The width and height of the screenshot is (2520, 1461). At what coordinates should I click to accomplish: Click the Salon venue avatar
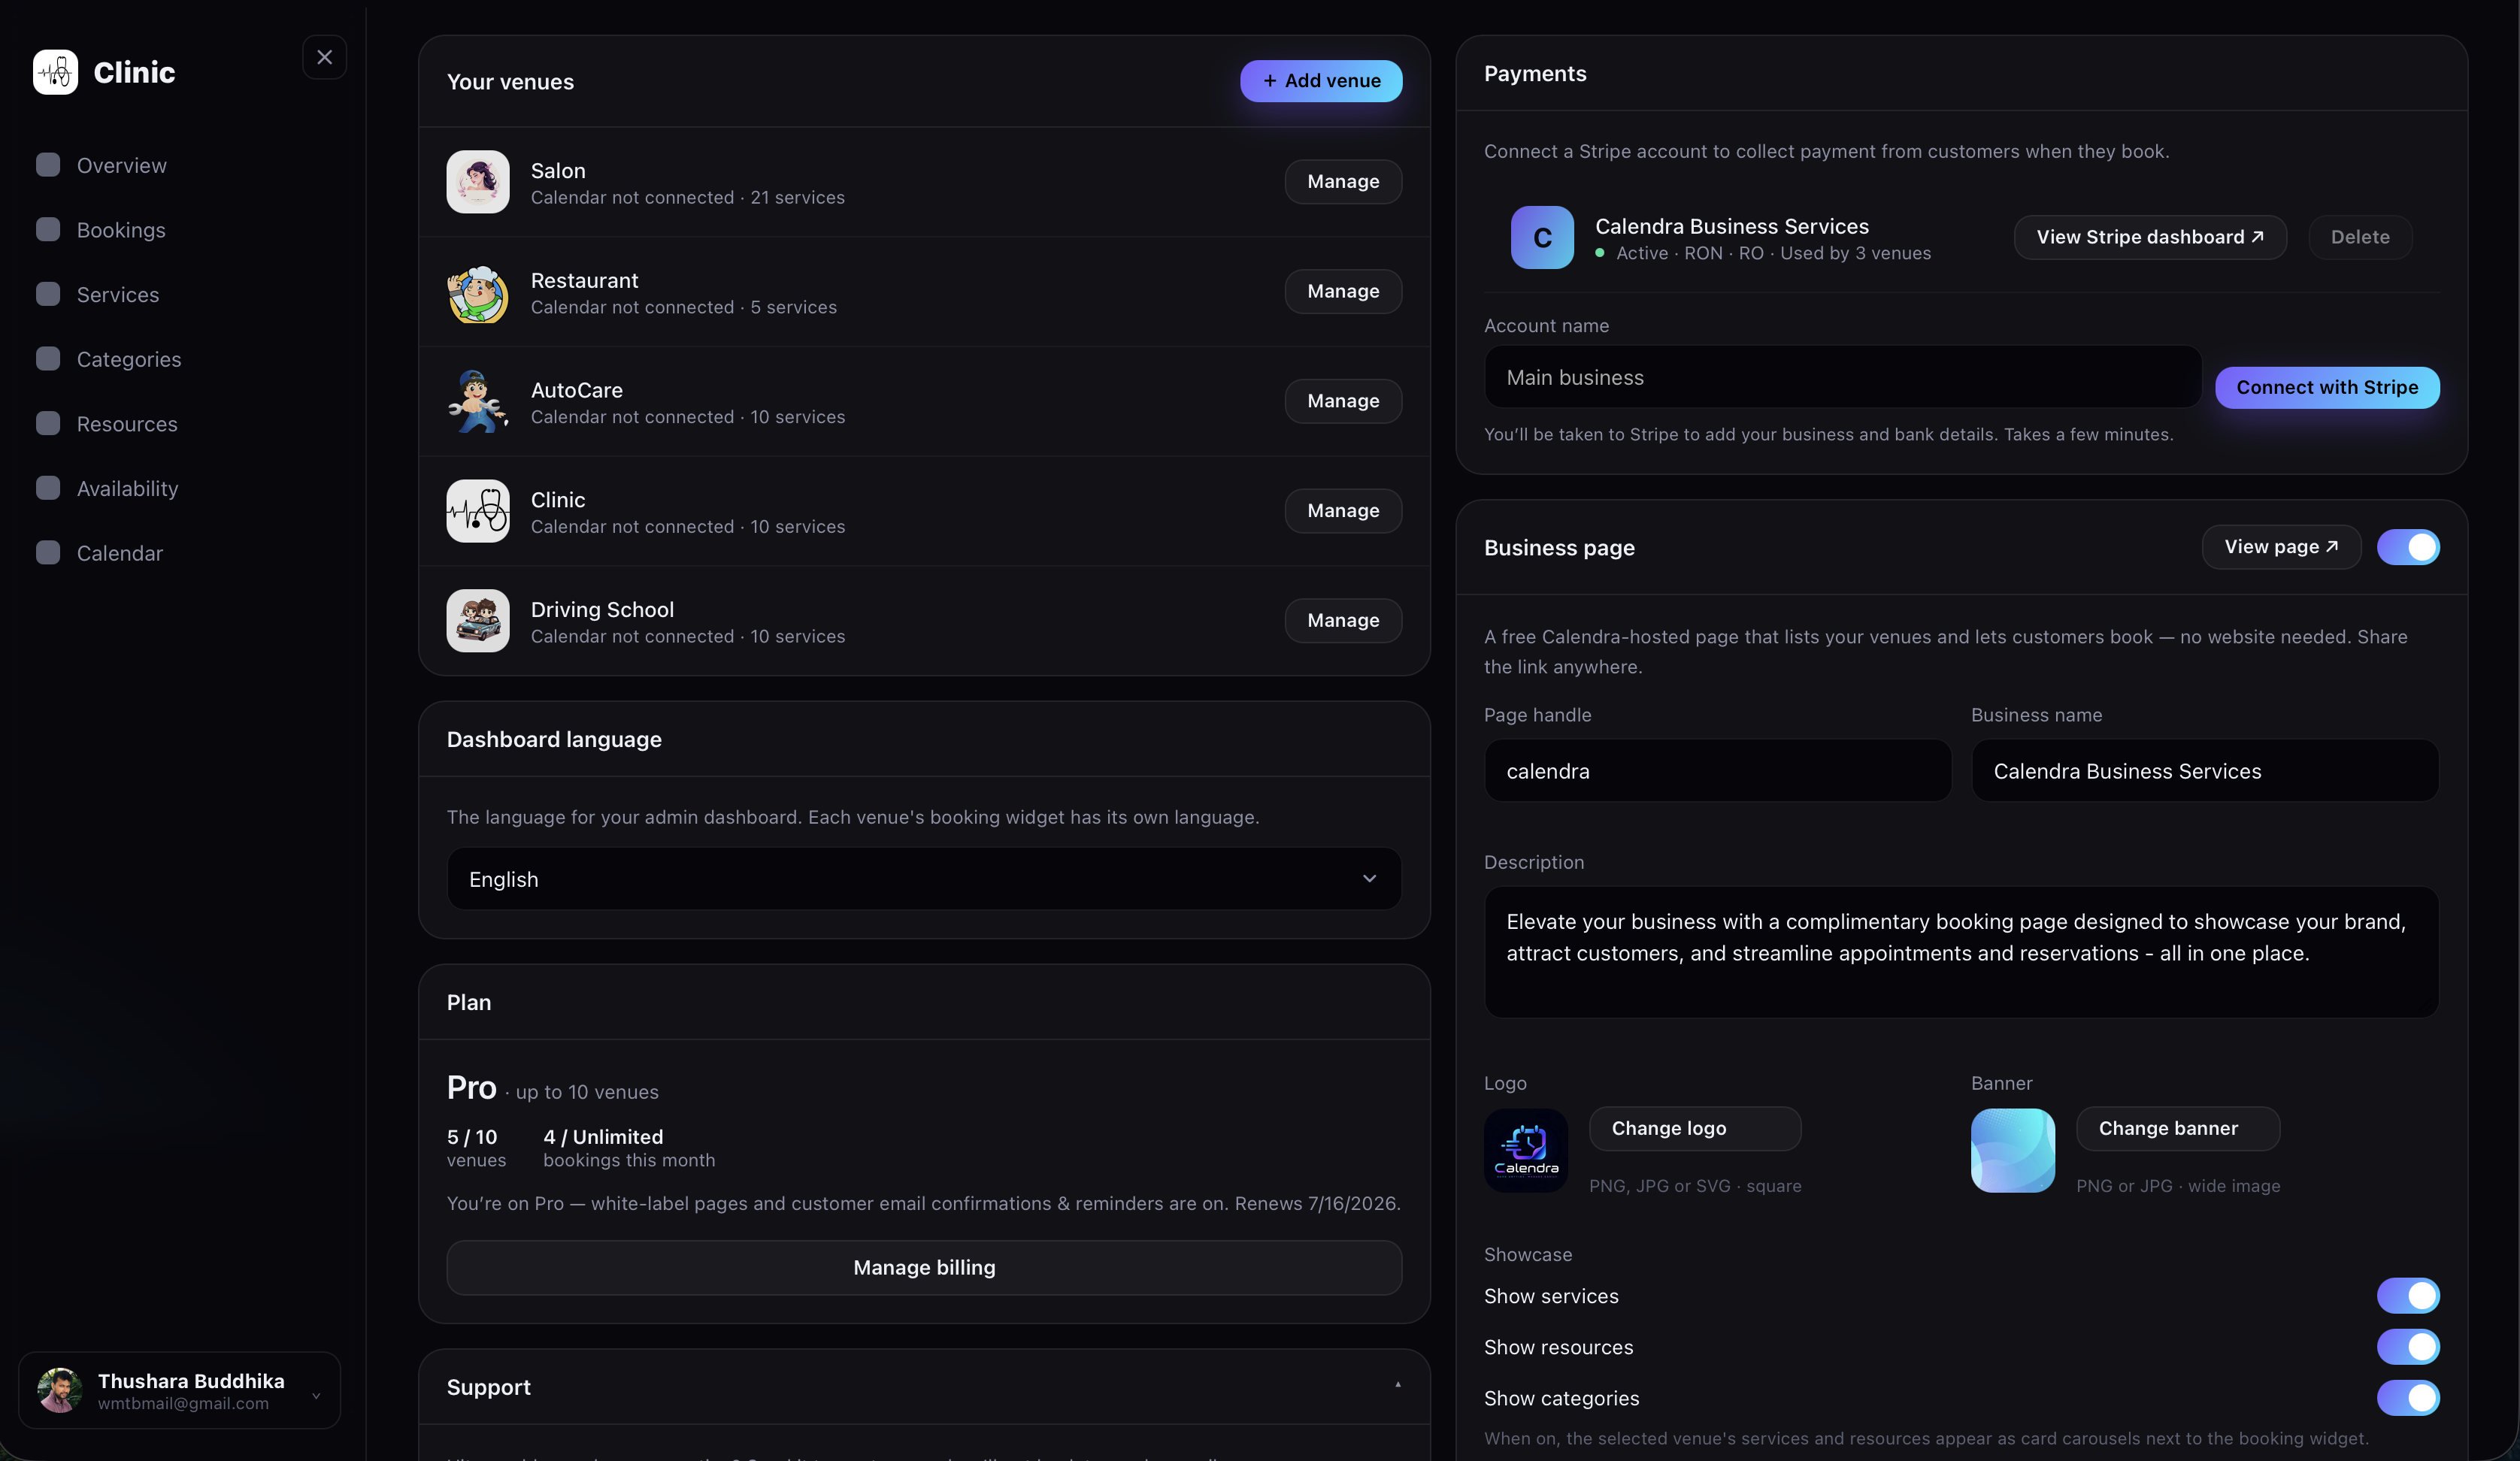(x=478, y=182)
